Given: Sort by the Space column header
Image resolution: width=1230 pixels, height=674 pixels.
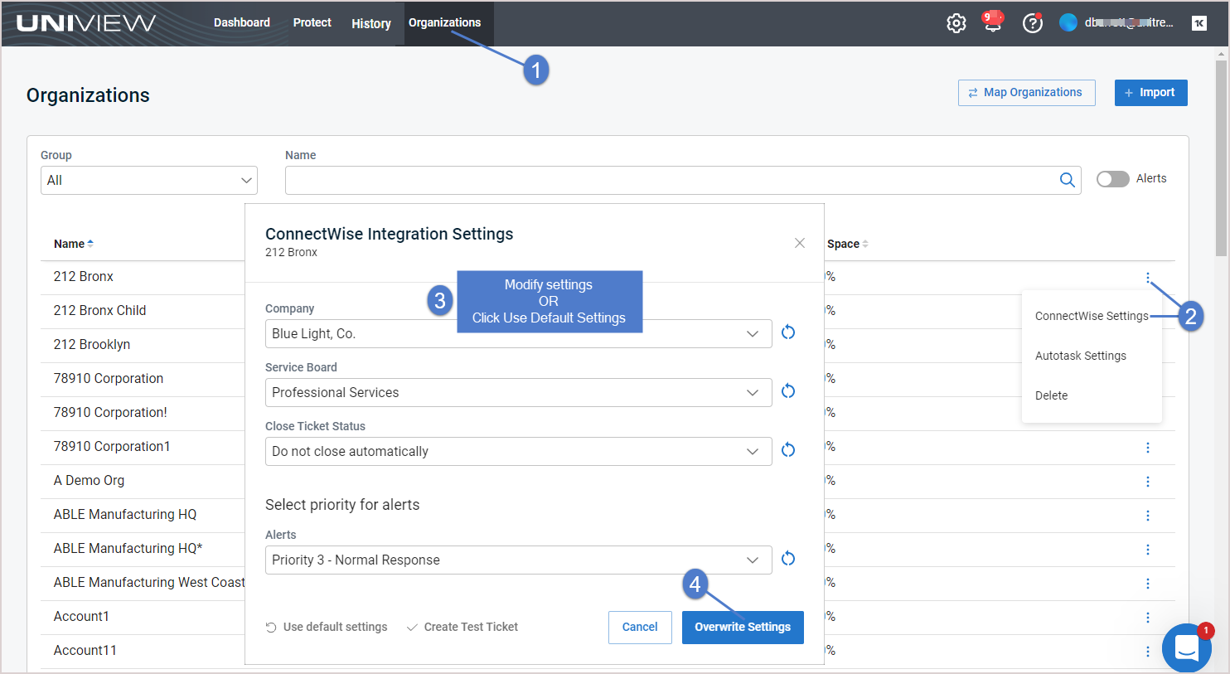Looking at the screenshot, I should coord(847,244).
